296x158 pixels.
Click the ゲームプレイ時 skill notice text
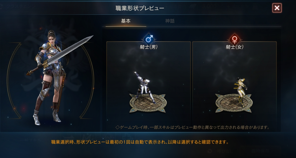point(192,127)
